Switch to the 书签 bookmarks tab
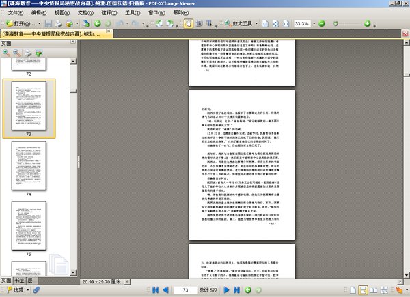 19,281
